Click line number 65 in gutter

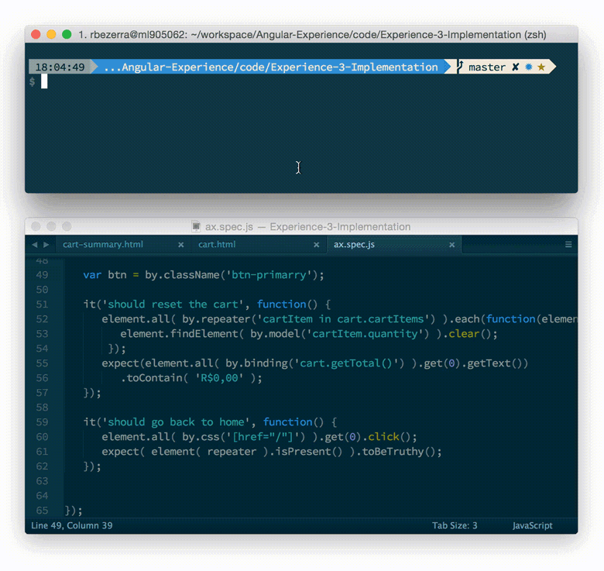point(42,511)
